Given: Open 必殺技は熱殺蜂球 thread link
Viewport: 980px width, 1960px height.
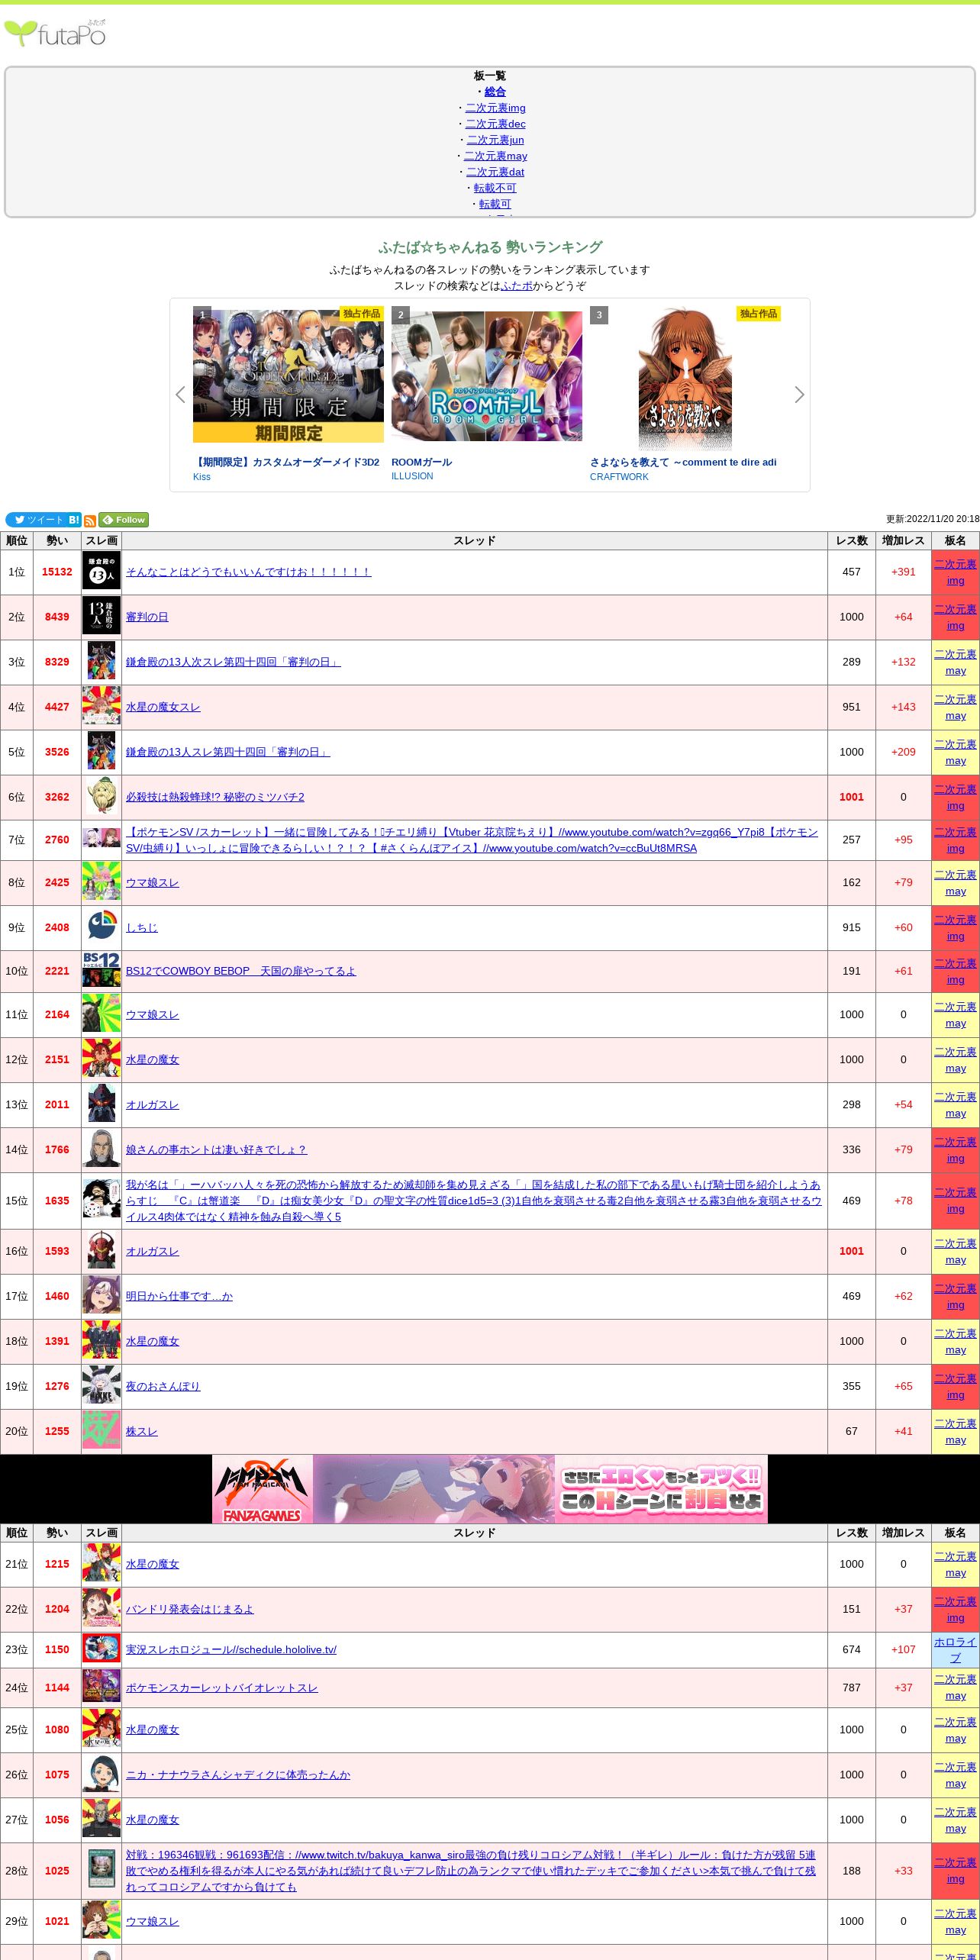Looking at the screenshot, I should click(x=215, y=797).
